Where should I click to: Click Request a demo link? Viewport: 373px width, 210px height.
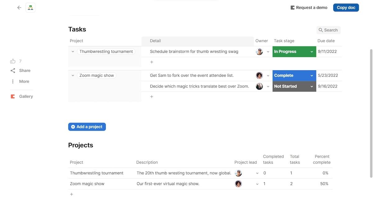tap(309, 7)
